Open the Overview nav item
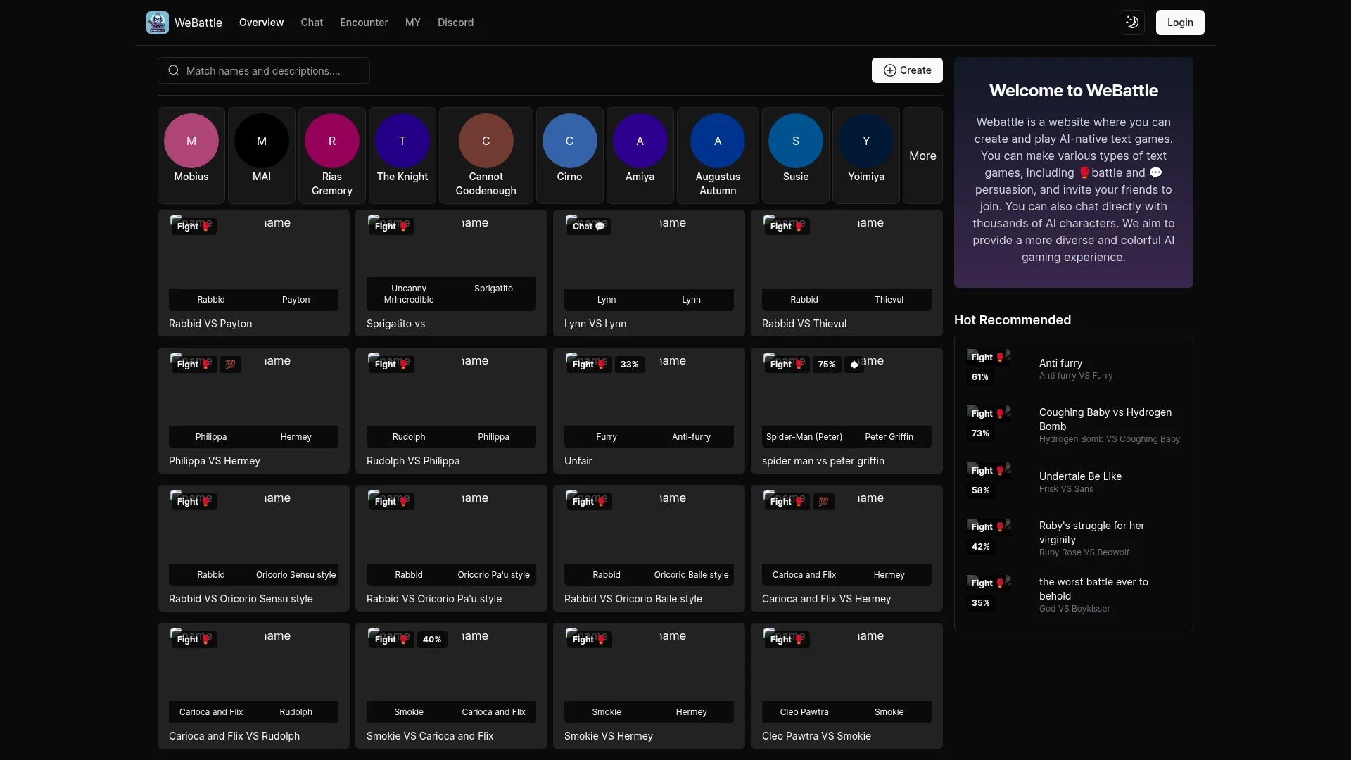The height and width of the screenshot is (760, 1351). tap(261, 23)
